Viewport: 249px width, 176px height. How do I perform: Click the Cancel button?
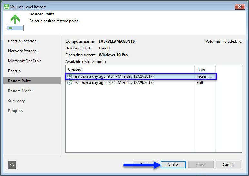(228, 165)
